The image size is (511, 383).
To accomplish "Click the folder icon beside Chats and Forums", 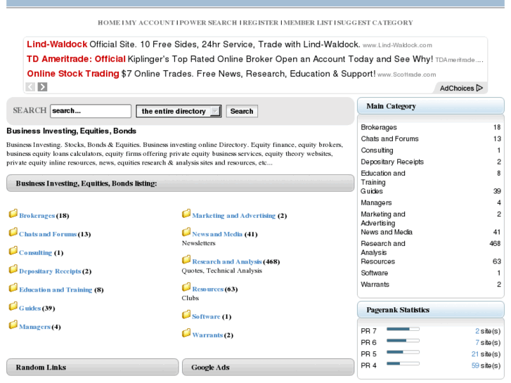I will 13,233.
